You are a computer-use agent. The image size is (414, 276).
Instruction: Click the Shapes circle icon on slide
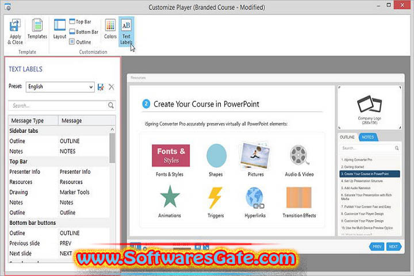(x=216, y=156)
